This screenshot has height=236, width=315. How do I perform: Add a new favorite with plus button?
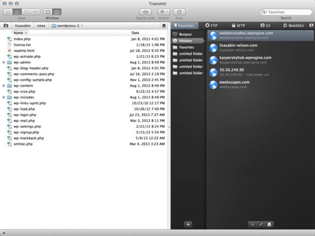(252, 224)
